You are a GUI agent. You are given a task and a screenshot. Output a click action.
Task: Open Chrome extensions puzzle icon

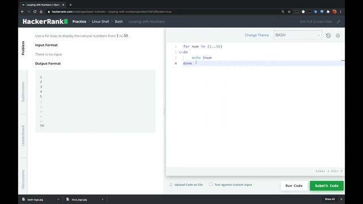coord(328,11)
